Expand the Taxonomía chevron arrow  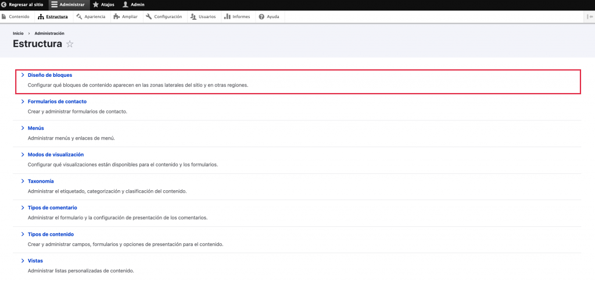[23, 181]
